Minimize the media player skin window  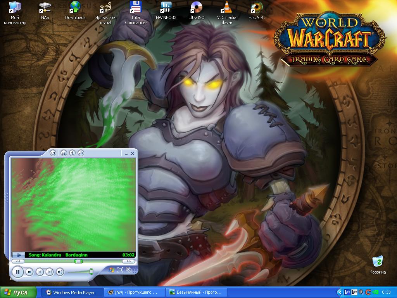126,154
